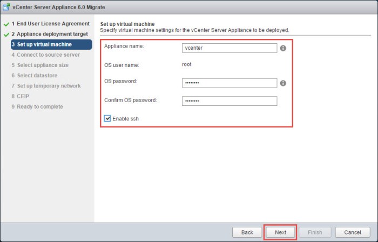Toggle the Enable ssh checkbox
378x242 pixels.
pyautogui.click(x=109, y=118)
